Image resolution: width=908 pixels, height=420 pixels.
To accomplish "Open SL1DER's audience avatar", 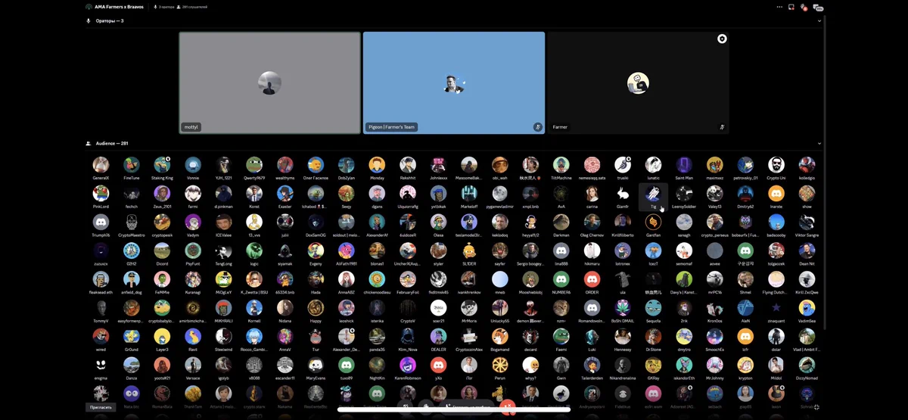I will coord(469,250).
